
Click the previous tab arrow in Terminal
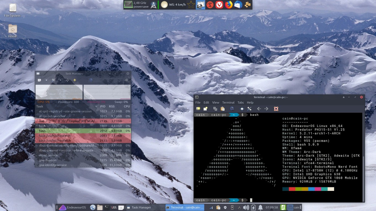(x=259, y=109)
